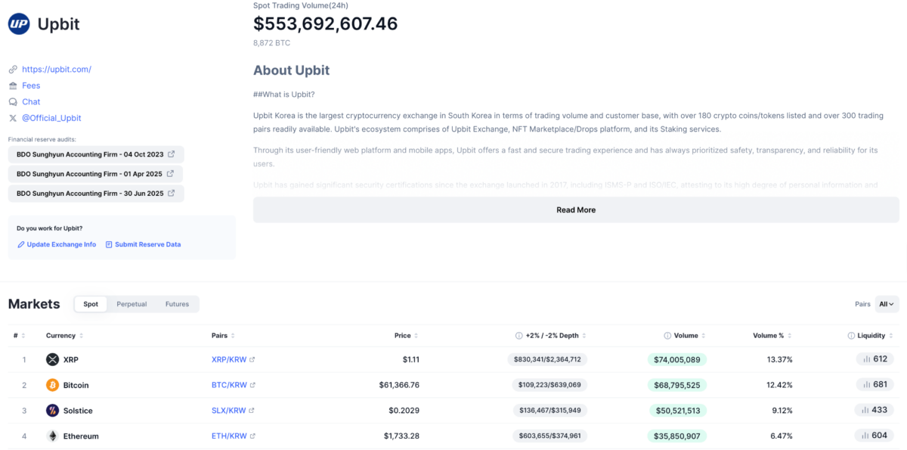Open the SLX/KRW pair link
Screen dimensions: 907x450
[x=229, y=411]
